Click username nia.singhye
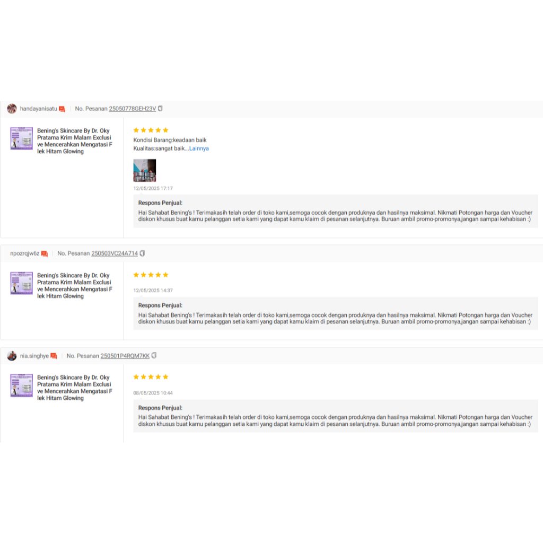Screen dimensions: 543x543 coord(34,356)
